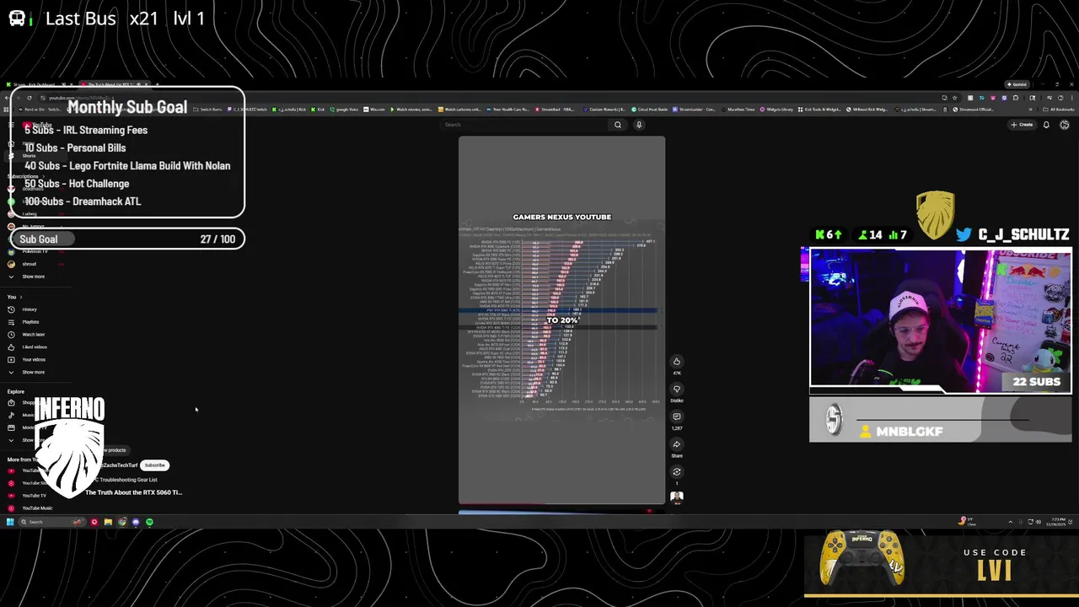Open Chrome from the Windows taskbar
Image resolution: width=1079 pixels, height=607 pixels.
(x=122, y=522)
